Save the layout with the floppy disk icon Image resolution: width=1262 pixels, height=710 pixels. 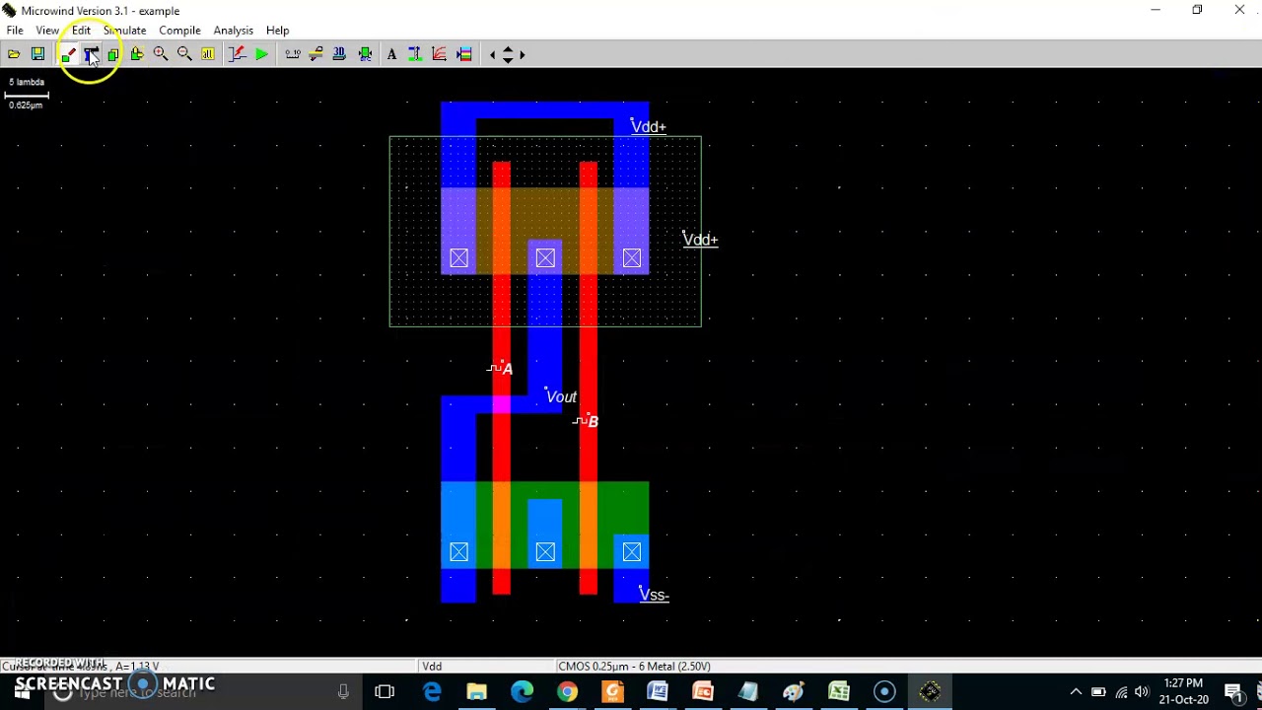pyautogui.click(x=37, y=54)
